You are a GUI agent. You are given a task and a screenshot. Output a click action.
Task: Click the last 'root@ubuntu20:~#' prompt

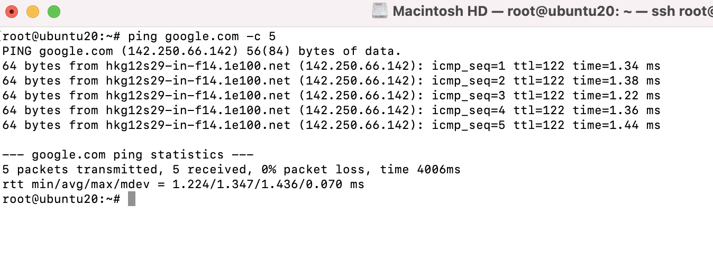click(61, 199)
